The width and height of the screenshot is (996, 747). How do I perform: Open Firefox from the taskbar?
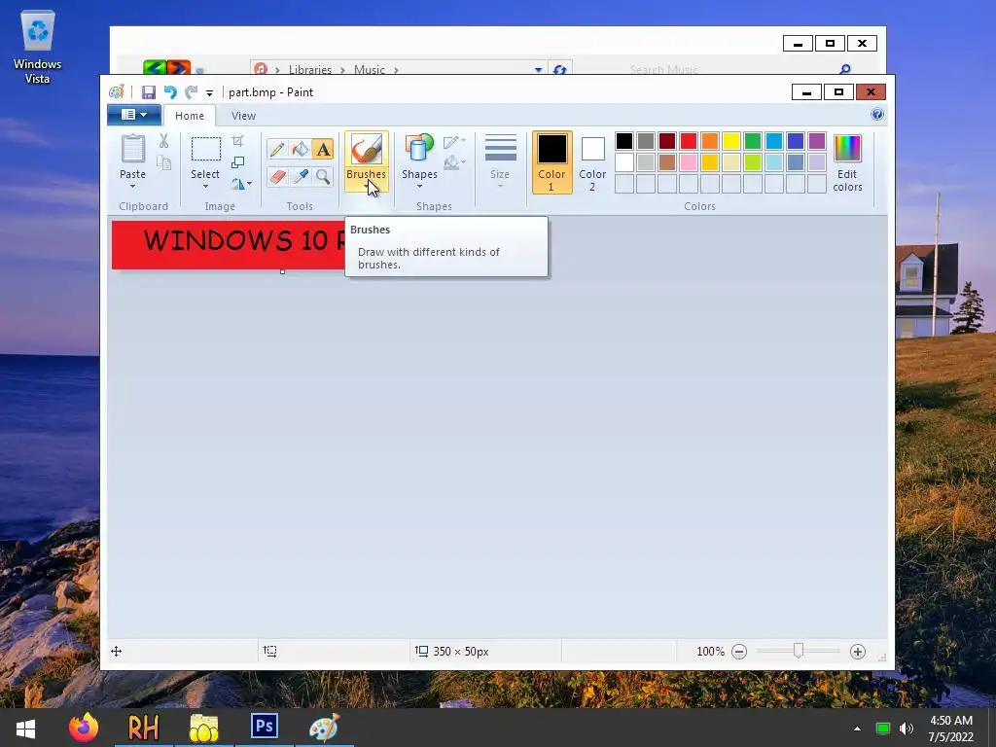click(84, 728)
